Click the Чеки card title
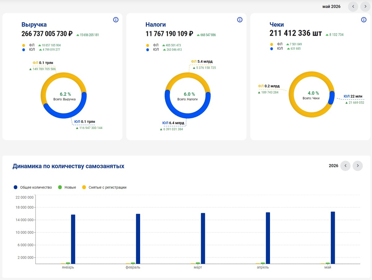 pos(277,24)
